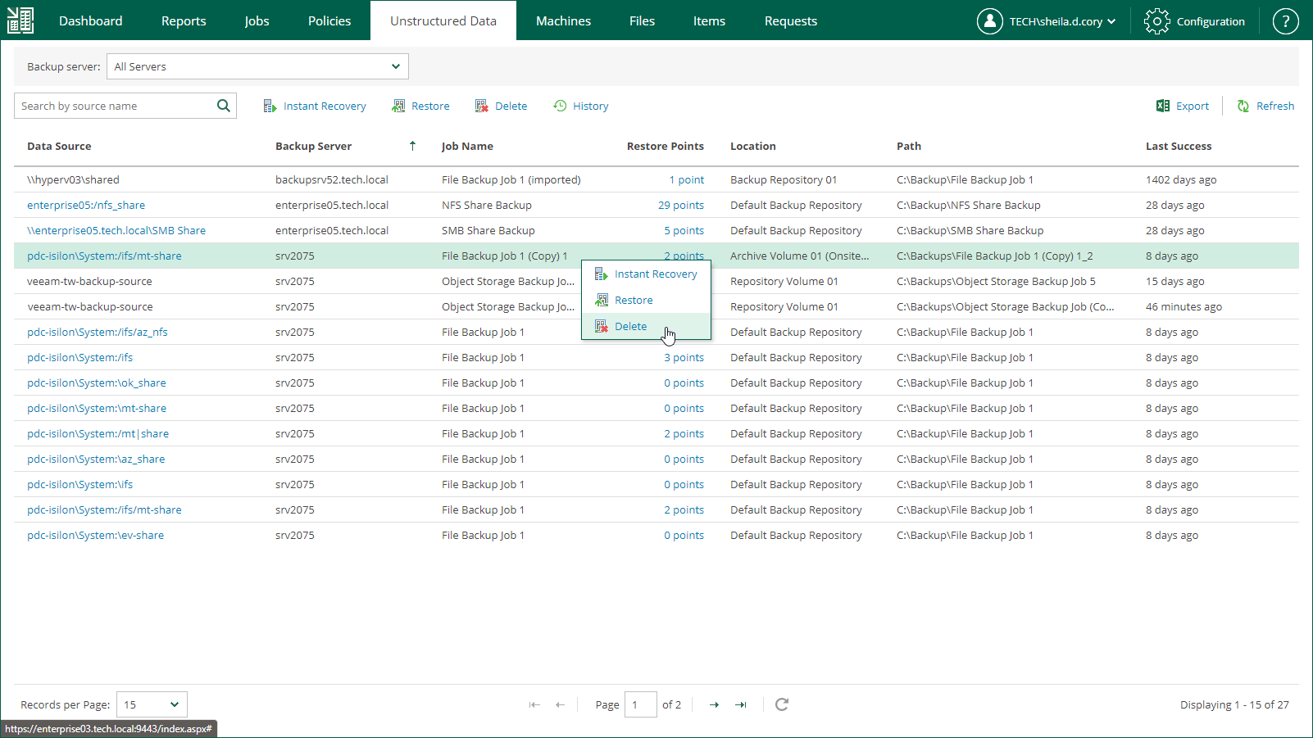Open the enterprise05:/nfs_share data source link
This screenshot has height=738, width=1313.
[x=86, y=206]
